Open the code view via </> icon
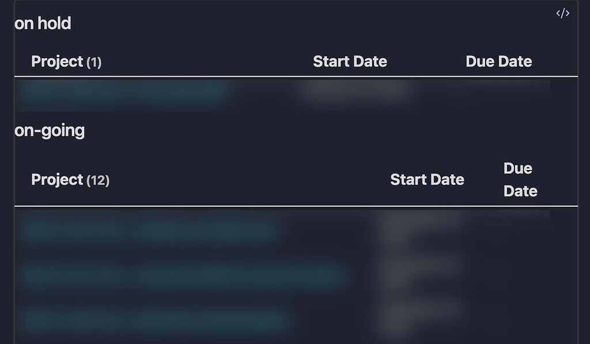Screen dimensions: 590x344 click(562, 13)
